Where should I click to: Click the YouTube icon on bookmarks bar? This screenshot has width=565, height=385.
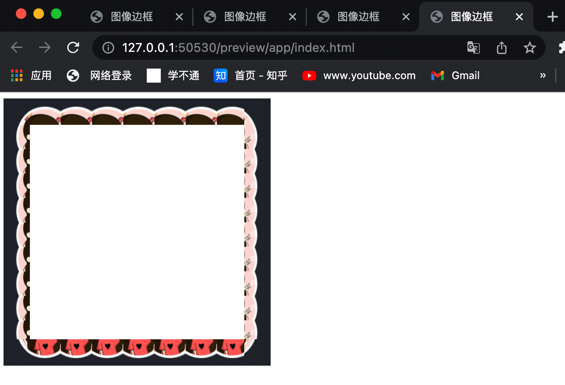309,75
